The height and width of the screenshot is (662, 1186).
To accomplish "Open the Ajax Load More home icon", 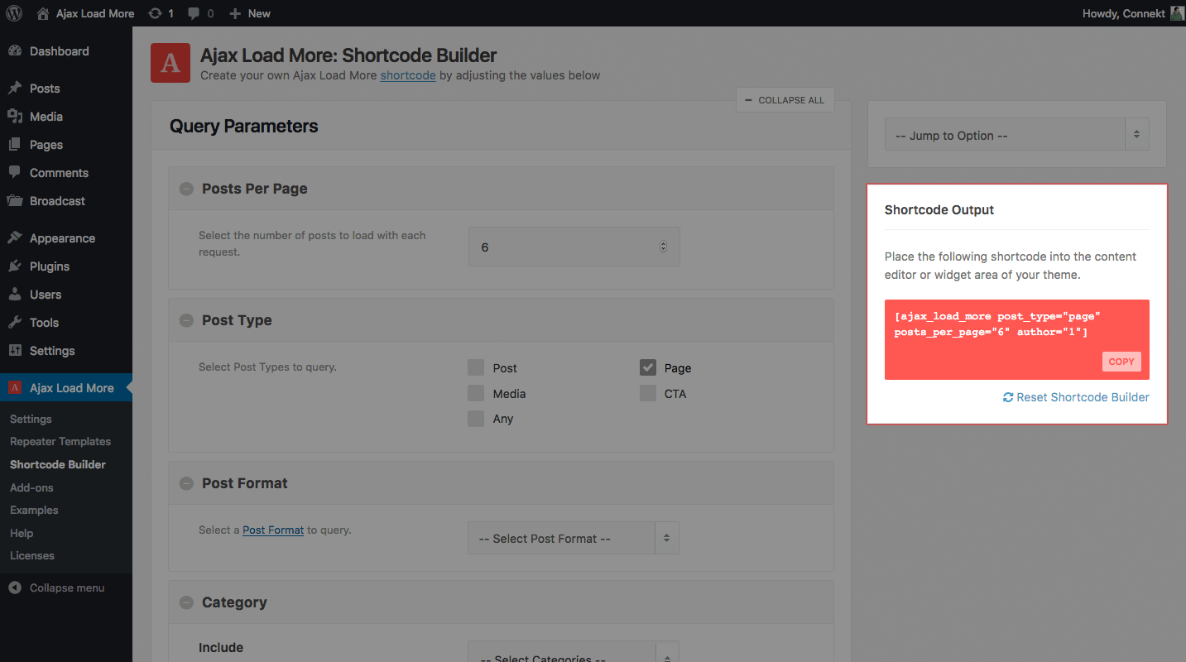I will 43,13.
